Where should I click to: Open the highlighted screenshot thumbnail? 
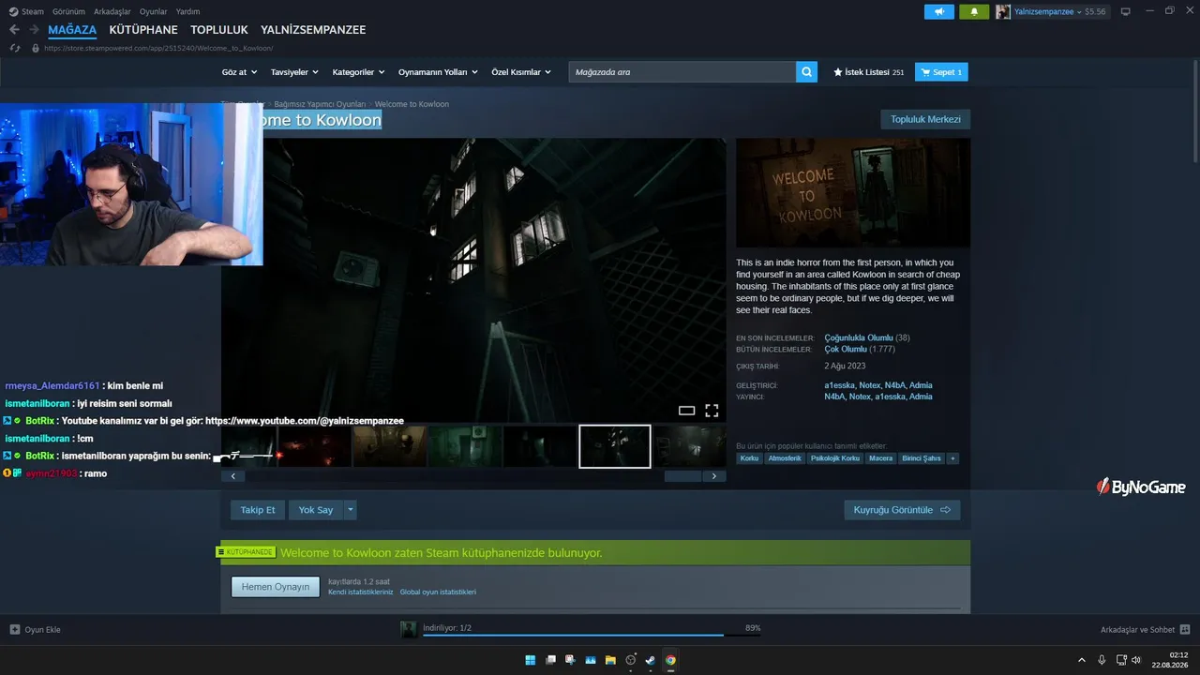coord(615,446)
